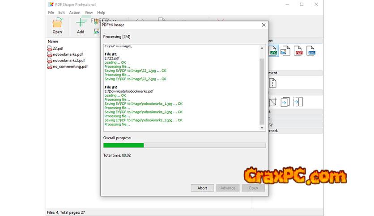Expand the Security section header
This screenshot has height=216, width=374.
point(295,124)
